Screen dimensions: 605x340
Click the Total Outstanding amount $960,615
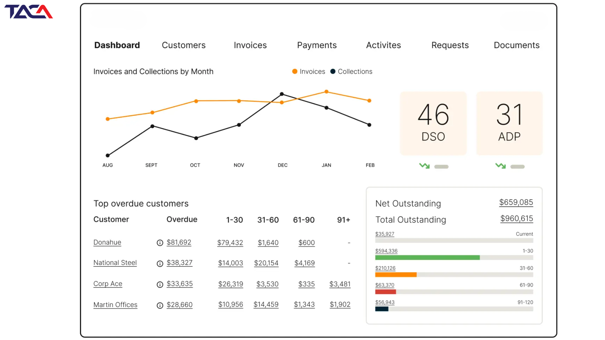(517, 218)
